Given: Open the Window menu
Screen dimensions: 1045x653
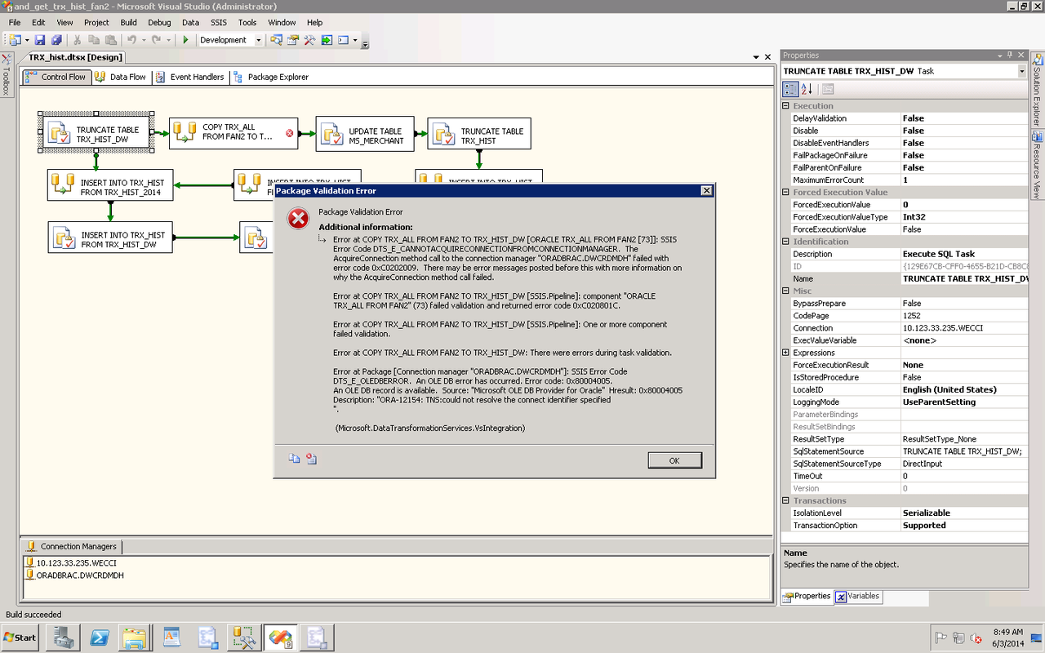Looking at the screenshot, I should click(x=282, y=23).
